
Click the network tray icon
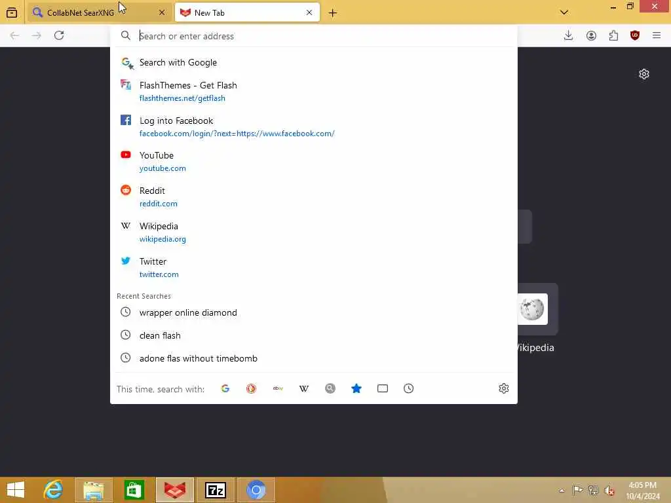593,490
